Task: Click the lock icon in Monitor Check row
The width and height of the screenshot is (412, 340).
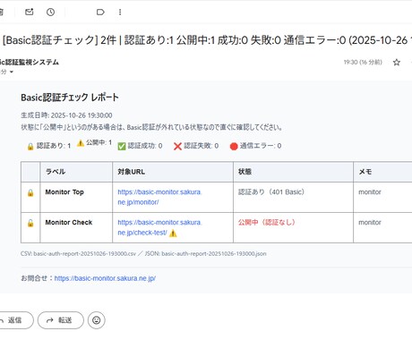Action: click(30, 223)
